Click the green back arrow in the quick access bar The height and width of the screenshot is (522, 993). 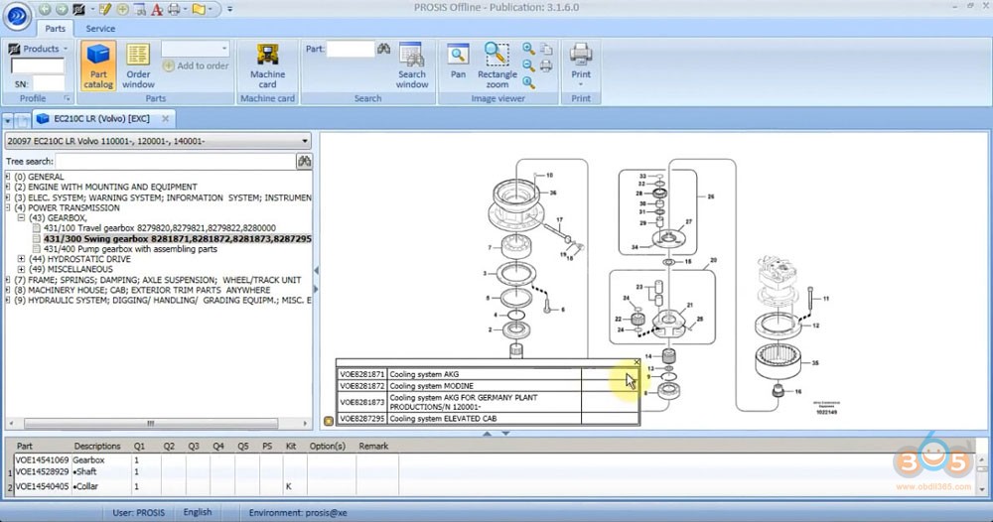[45, 10]
